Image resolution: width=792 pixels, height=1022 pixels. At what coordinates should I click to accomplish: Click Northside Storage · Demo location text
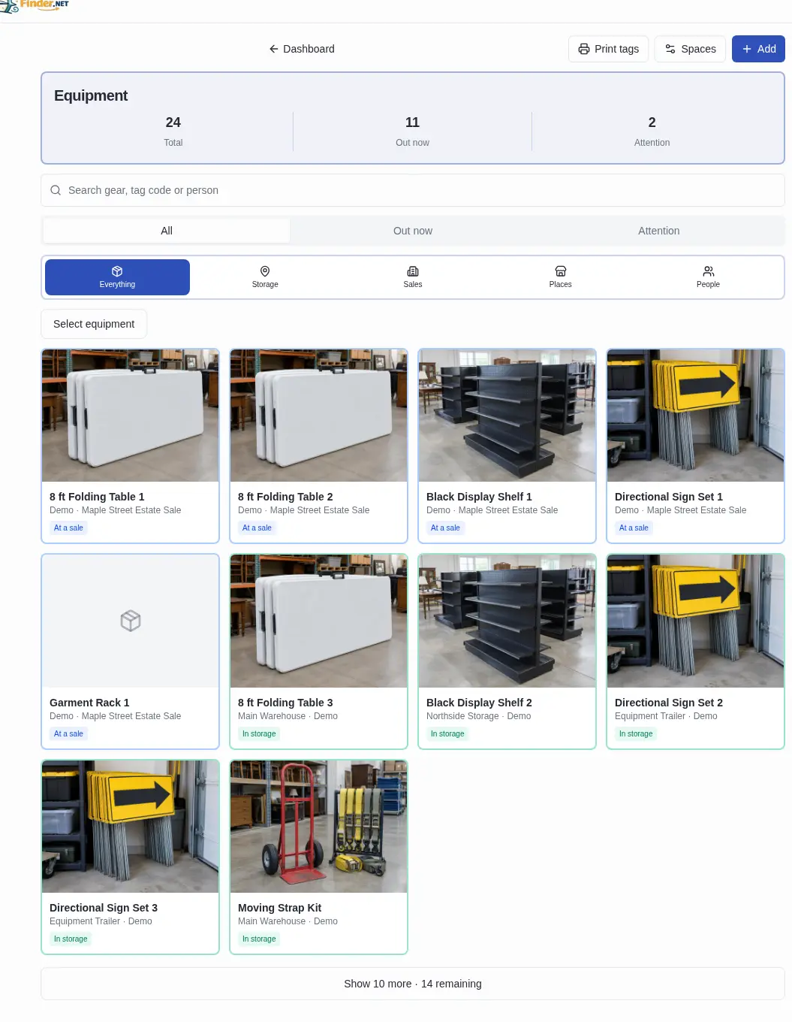click(479, 716)
